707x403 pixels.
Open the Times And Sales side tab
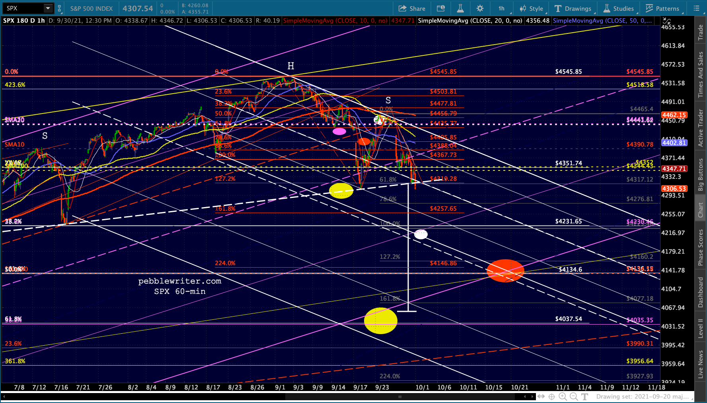tap(701, 75)
